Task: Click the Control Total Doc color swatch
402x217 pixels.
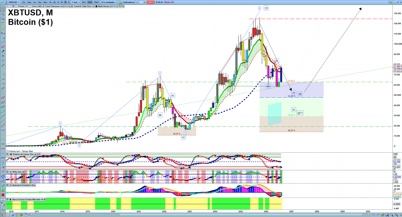Action: click(x=72, y=6)
